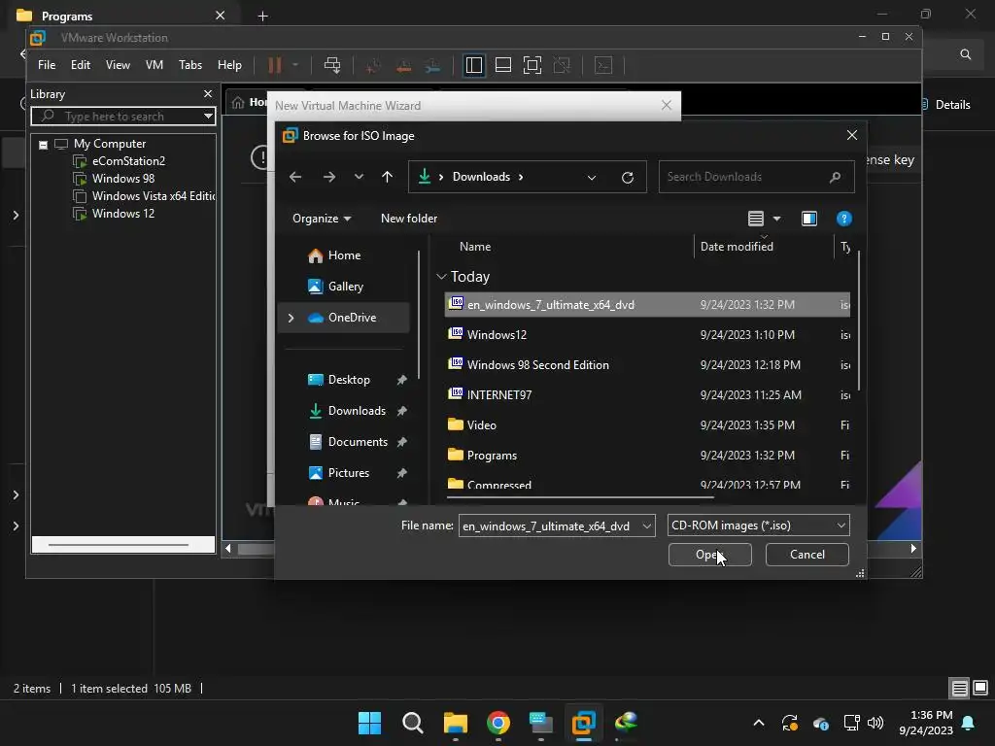This screenshot has height=746, width=995.
Task: Open the VM menu
Action: tap(154, 65)
